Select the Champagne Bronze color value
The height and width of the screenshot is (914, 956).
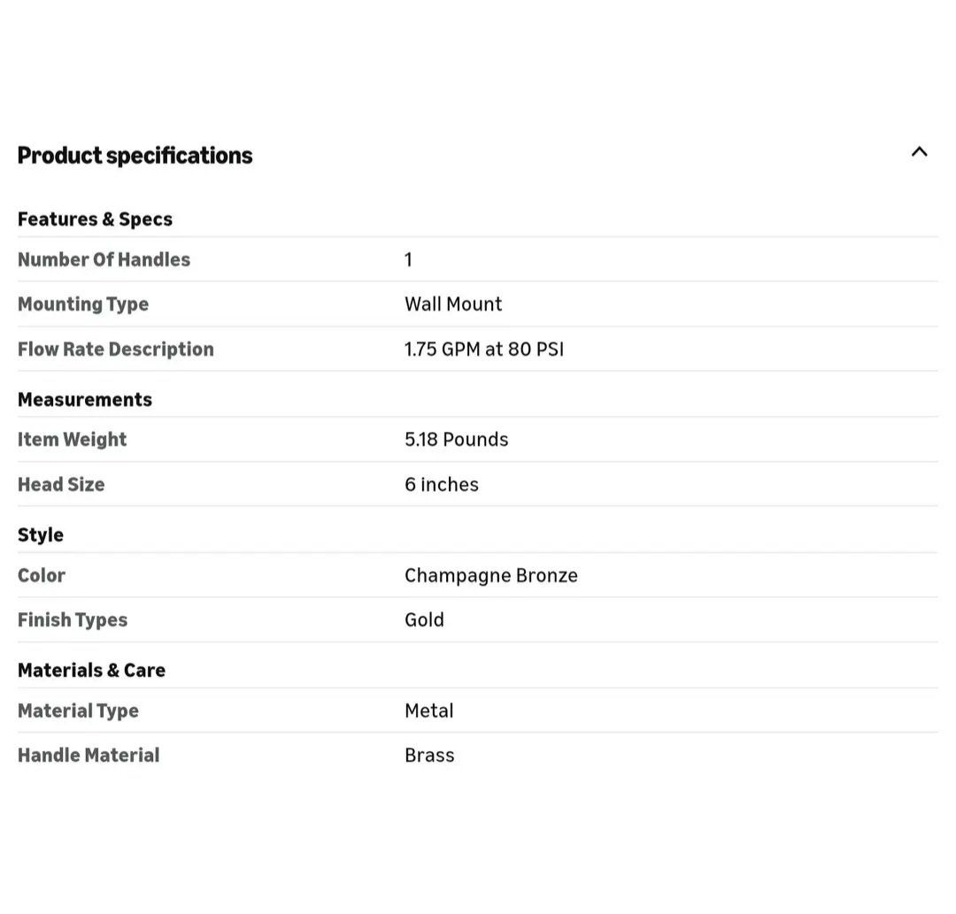[x=490, y=575]
